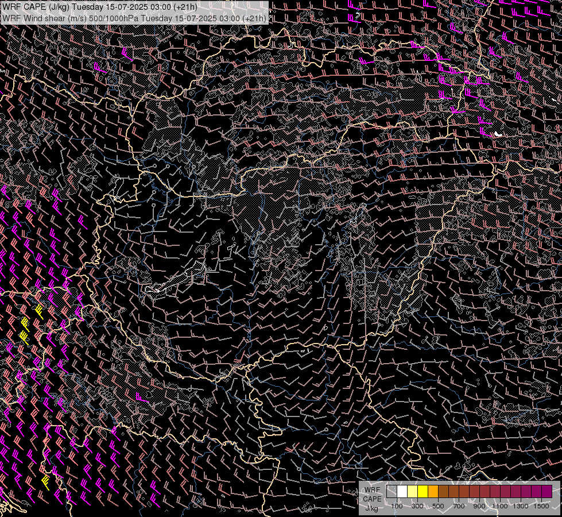Image resolution: width=562 pixels, height=517 pixels.
Task: Click the 1500 legend label
Action: pyautogui.click(x=541, y=506)
